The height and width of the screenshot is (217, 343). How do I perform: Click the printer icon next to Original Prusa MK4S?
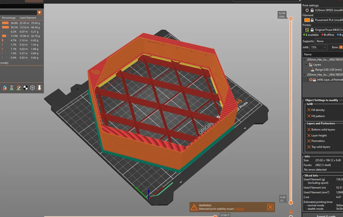click(307, 30)
